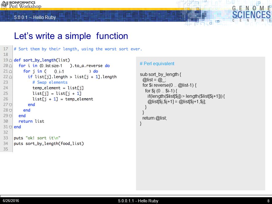
Task: Click the Perl 'if(length($list[$j])' line
Action: (186, 96)
